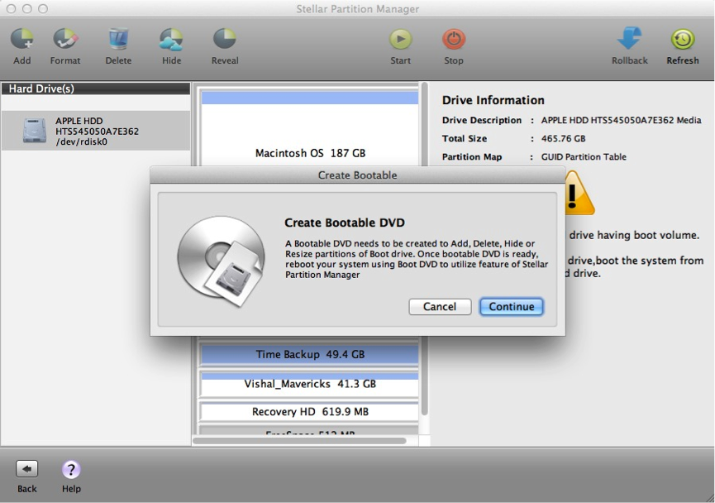Click the horizontal scrollbar below partition list
Viewport: 715px width, 503px height.
299,441
